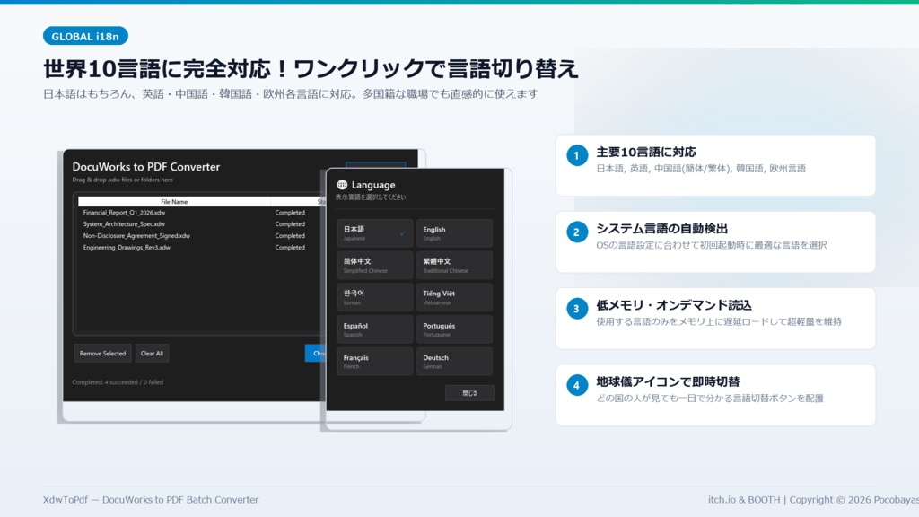Switch language to 한국어 Korean
Image resolution: width=919 pixels, height=517 pixels.
pyautogui.click(x=374, y=297)
